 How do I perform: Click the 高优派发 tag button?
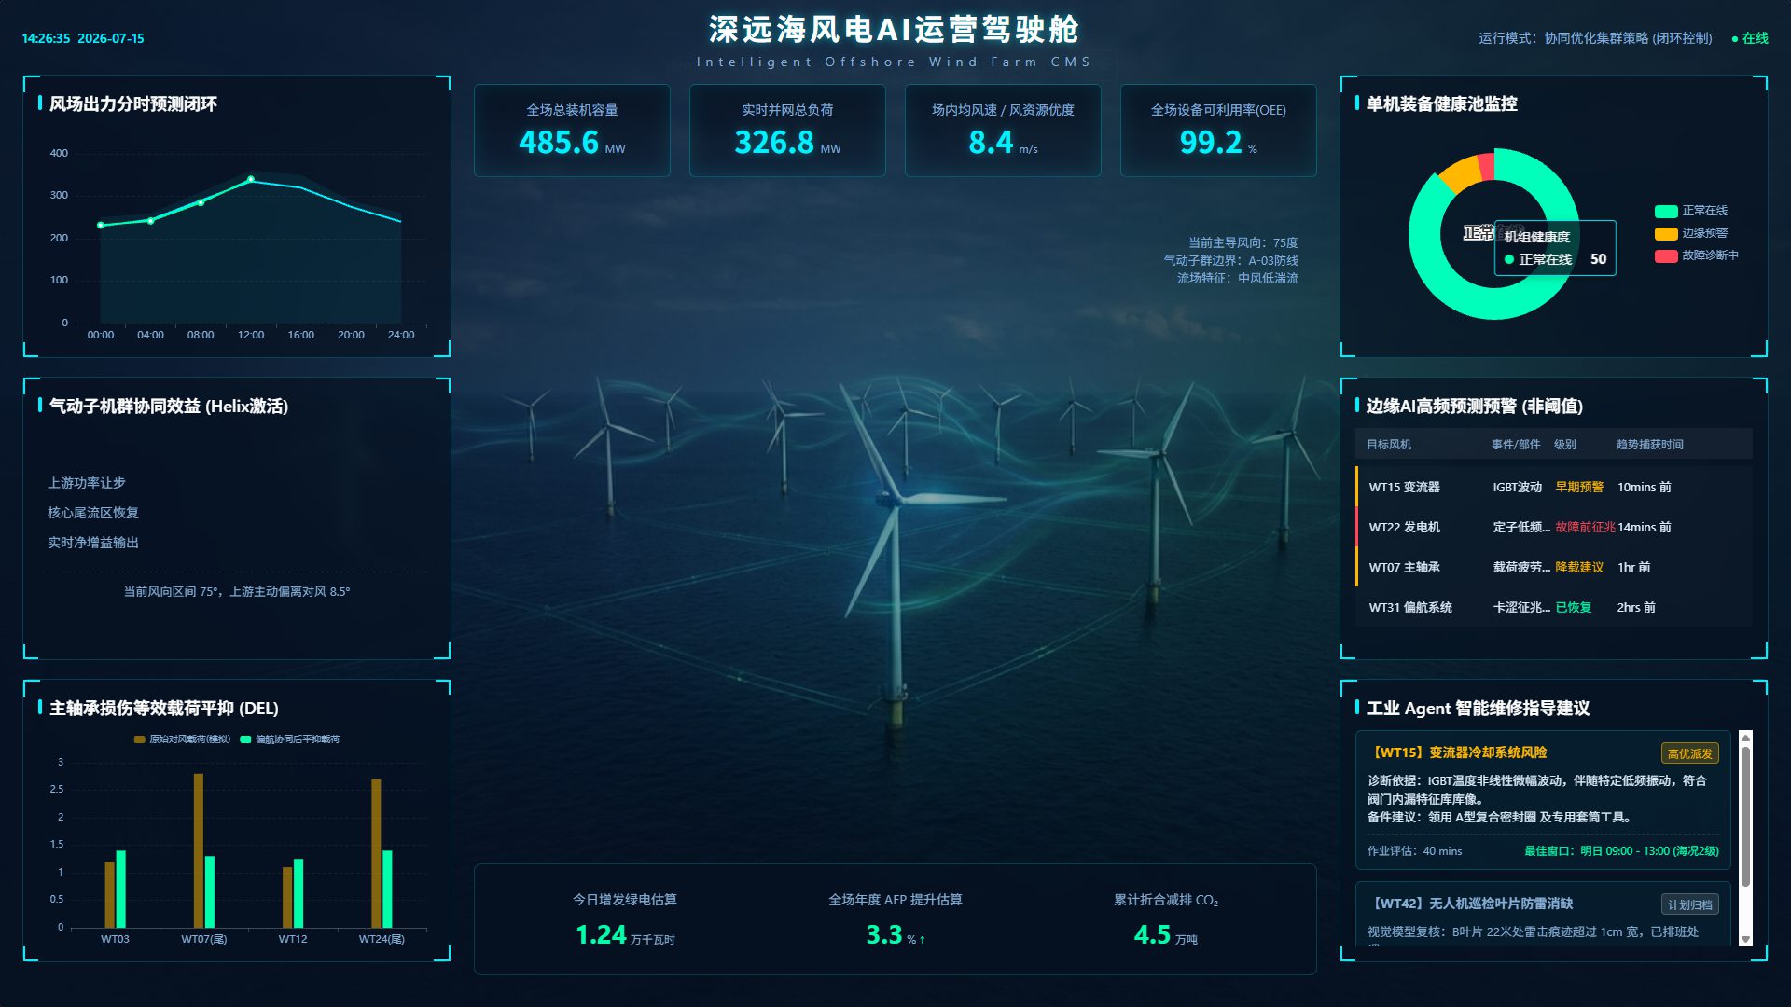pos(1689,753)
